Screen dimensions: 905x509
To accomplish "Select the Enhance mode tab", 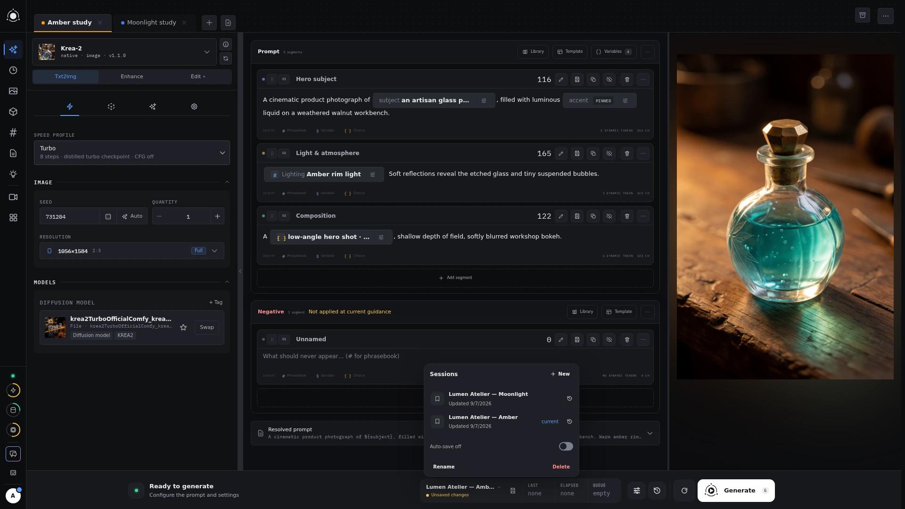I will pos(132,76).
